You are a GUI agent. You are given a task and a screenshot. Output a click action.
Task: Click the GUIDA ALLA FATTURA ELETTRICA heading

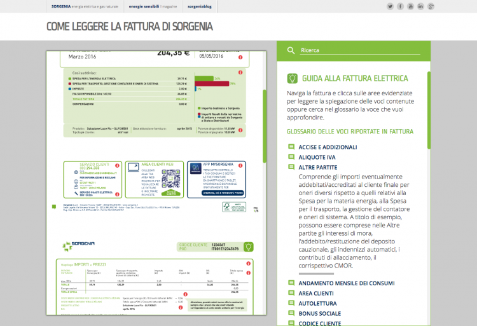pyautogui.click(x=355, y=78)
